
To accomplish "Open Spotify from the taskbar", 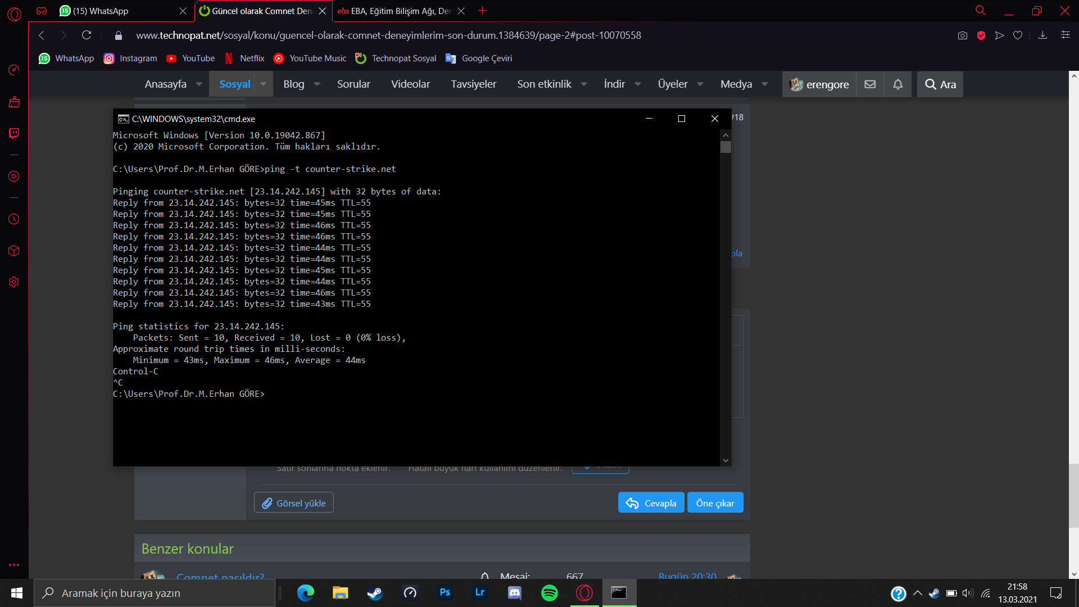I will point(549,593).
